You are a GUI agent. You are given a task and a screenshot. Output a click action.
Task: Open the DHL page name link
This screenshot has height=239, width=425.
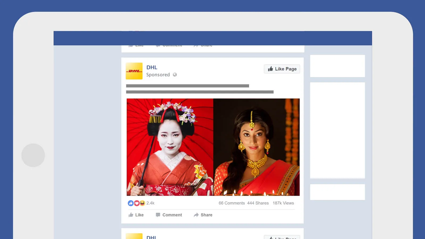pos(152,67)
